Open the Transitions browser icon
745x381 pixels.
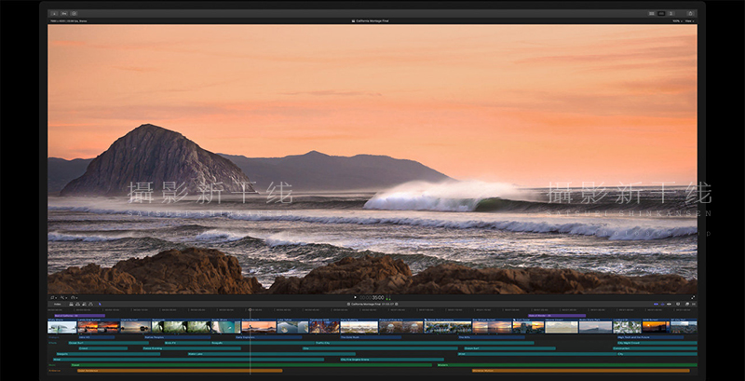694,304
